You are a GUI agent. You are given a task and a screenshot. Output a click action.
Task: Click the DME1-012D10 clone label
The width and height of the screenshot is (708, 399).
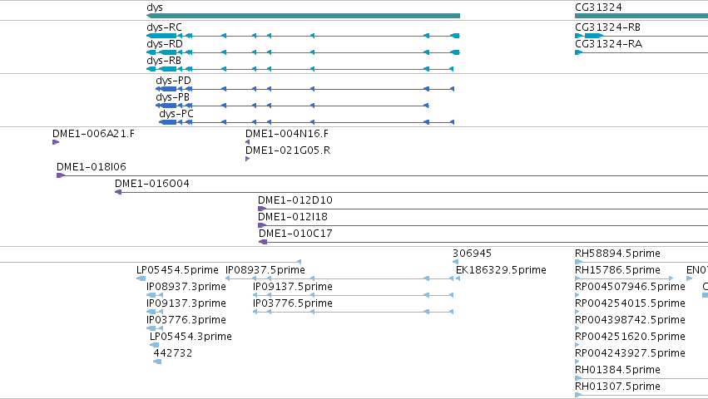coord(295,200)
